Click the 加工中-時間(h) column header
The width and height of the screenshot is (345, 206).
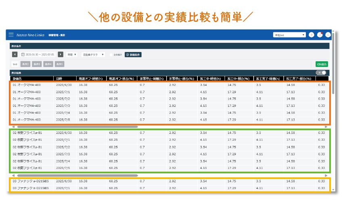click(x=211, y=79)
